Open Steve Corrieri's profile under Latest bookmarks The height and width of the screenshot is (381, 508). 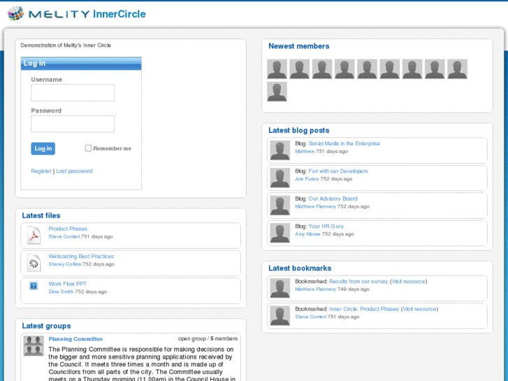311,317
